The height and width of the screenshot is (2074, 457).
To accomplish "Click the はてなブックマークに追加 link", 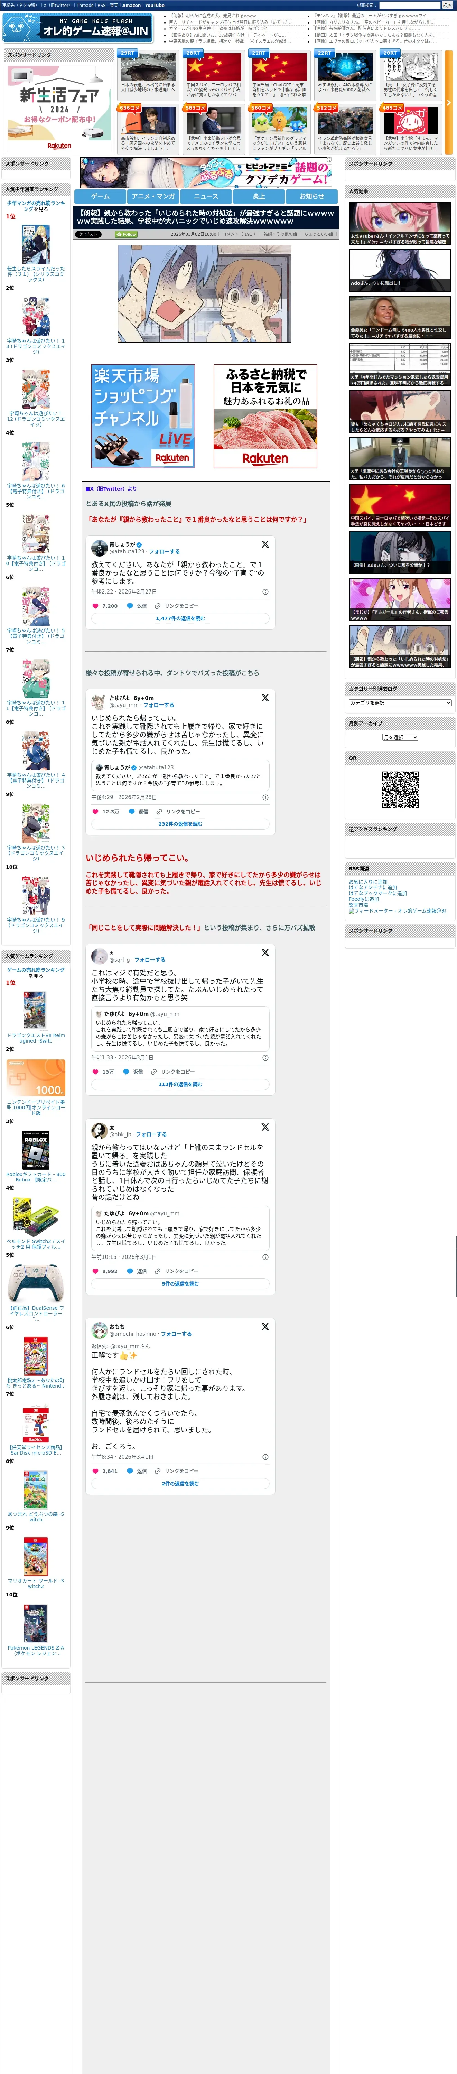I will click(x=377, y=894).
